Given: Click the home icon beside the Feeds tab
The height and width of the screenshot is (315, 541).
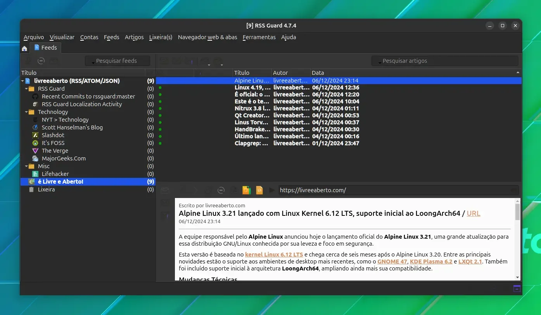Looking at the screenshot, I should 24,48.
